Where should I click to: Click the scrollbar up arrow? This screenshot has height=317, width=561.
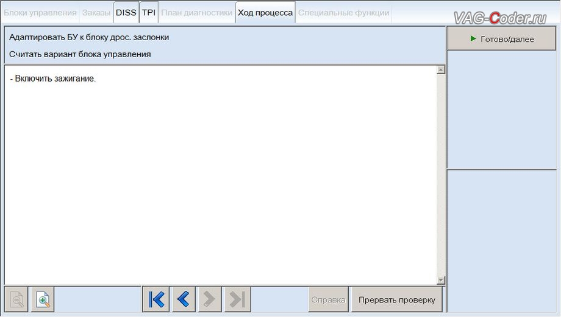click(x=441, y=69)
